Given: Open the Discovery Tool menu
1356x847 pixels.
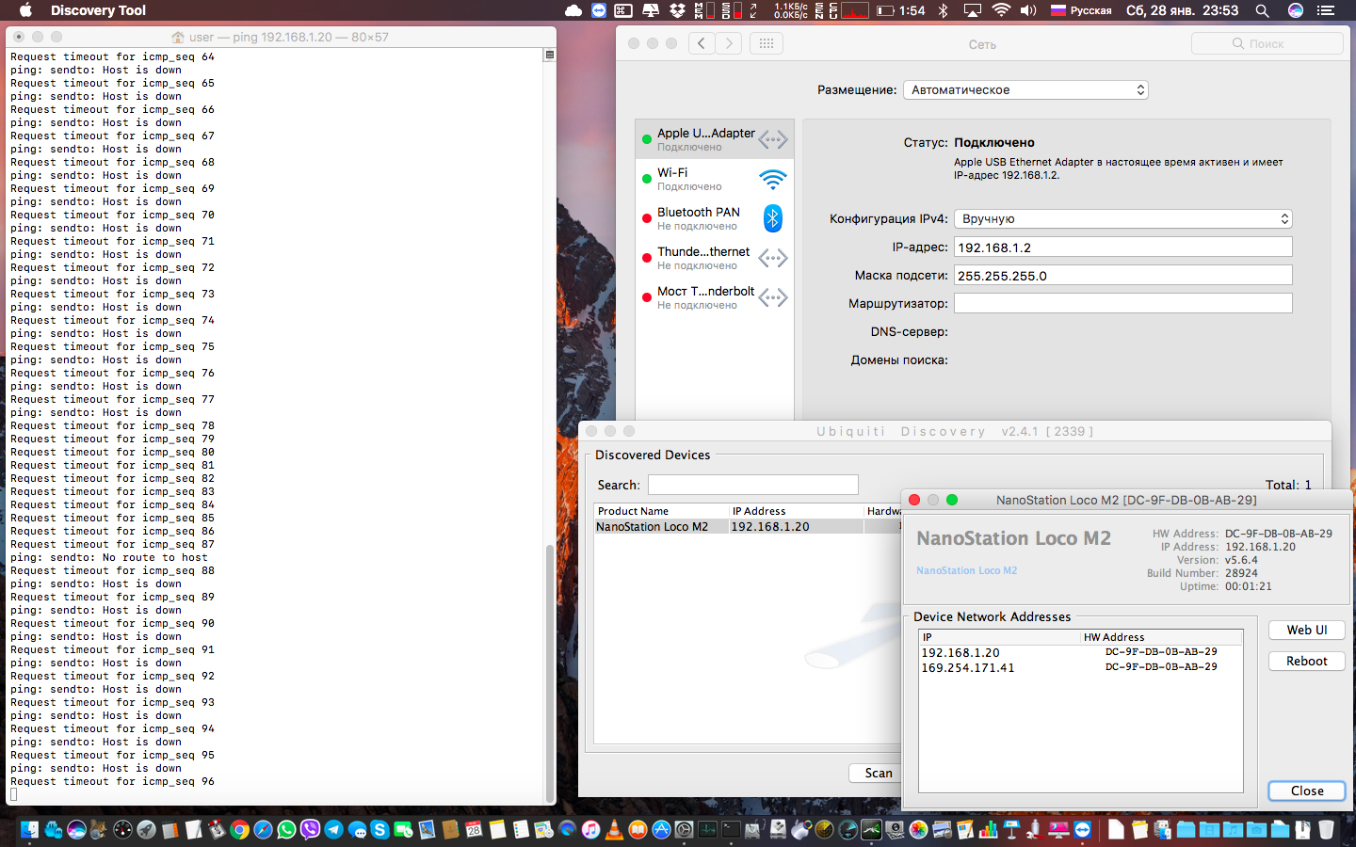Looking at the screenshot, I should [98, 10].
